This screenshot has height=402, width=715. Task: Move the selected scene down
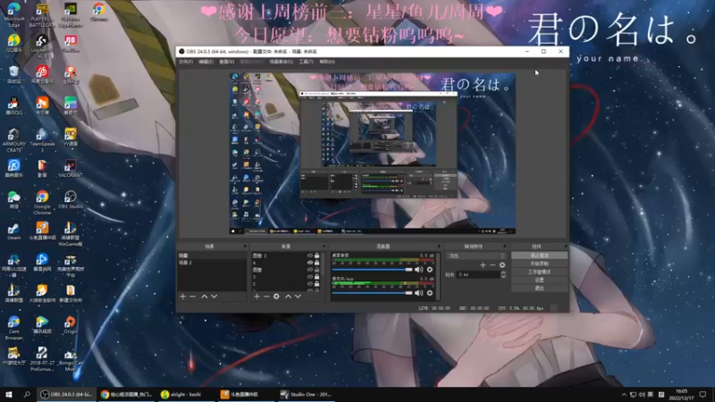tap(214, 297)
